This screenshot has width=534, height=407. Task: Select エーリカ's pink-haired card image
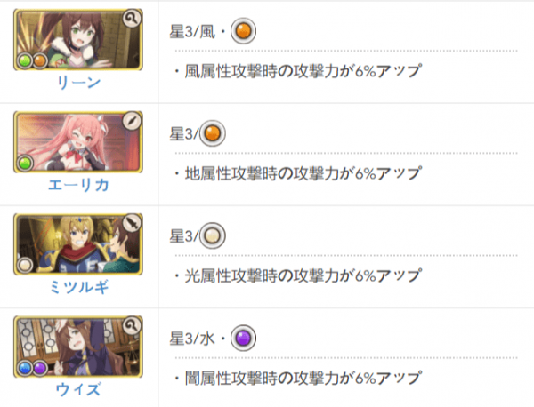pyautogui.click(x=78, y=142)
